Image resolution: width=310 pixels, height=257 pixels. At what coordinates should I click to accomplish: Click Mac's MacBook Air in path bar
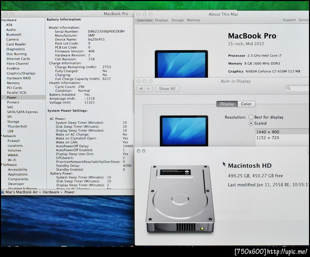coord(21,192)
